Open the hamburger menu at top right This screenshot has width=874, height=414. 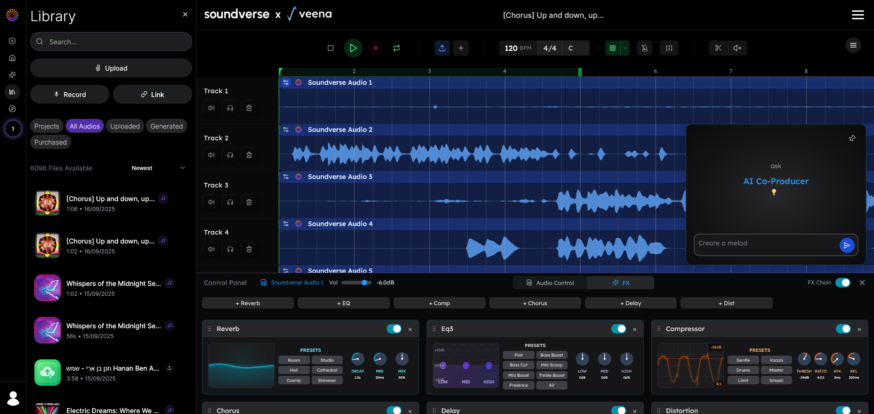(858, 15)
